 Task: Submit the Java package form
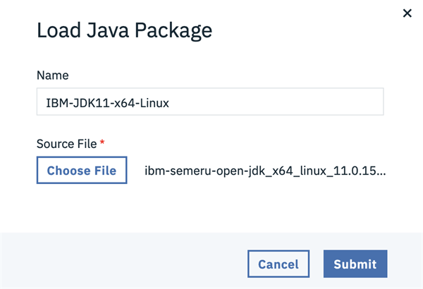click(355, 264)
